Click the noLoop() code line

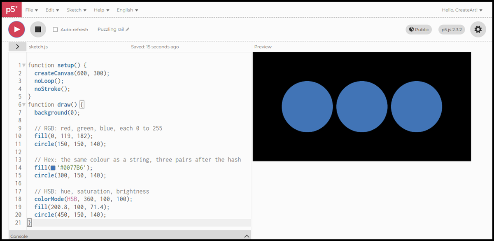(x=49, y=81)
